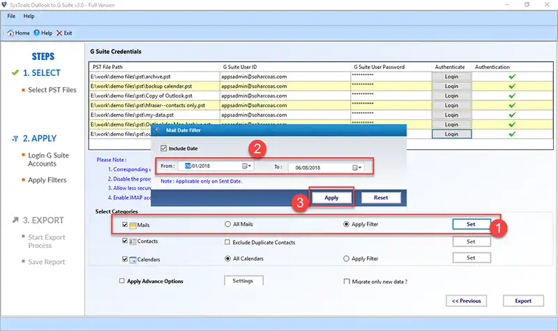
Task: Click Apply in Mail Date Filter dialog
Action: (331, 198)
